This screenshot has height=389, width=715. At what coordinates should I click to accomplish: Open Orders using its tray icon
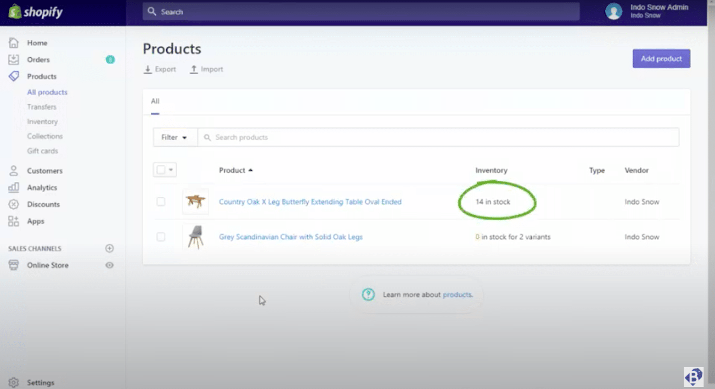point(13,59)
